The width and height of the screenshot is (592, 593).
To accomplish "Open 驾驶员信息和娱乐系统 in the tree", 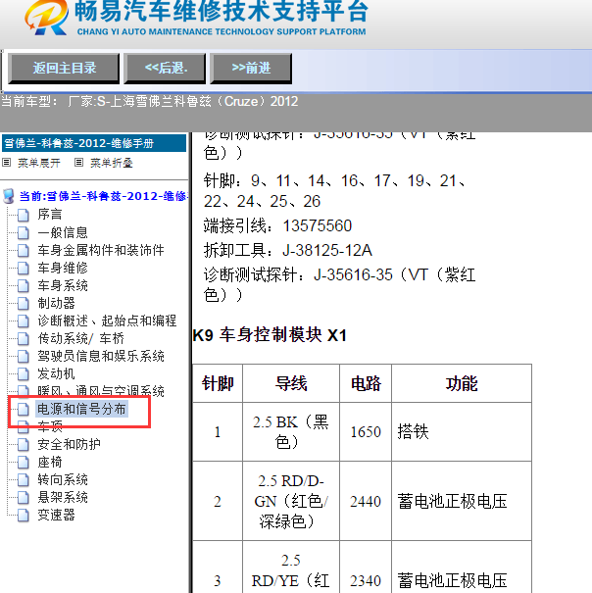I will [101, 356].
